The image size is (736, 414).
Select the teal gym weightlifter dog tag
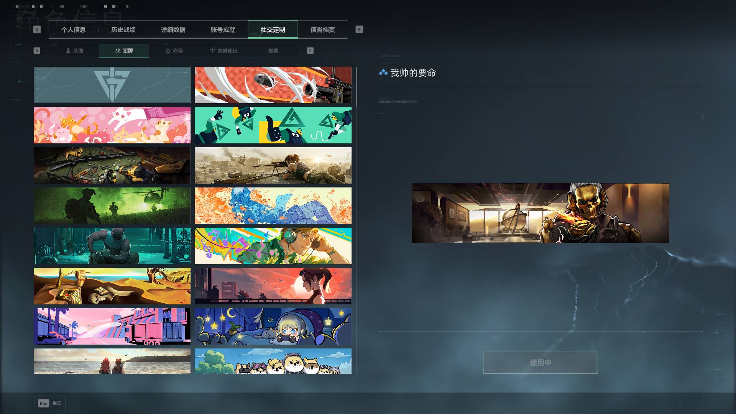112,246
